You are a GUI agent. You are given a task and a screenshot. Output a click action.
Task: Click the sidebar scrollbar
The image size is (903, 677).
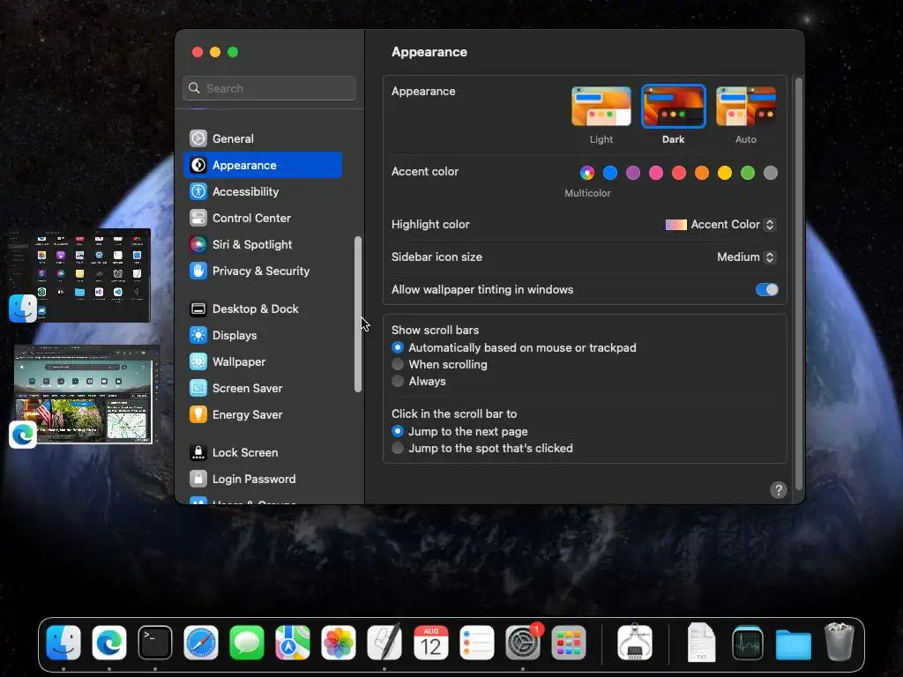click(358, 315)
